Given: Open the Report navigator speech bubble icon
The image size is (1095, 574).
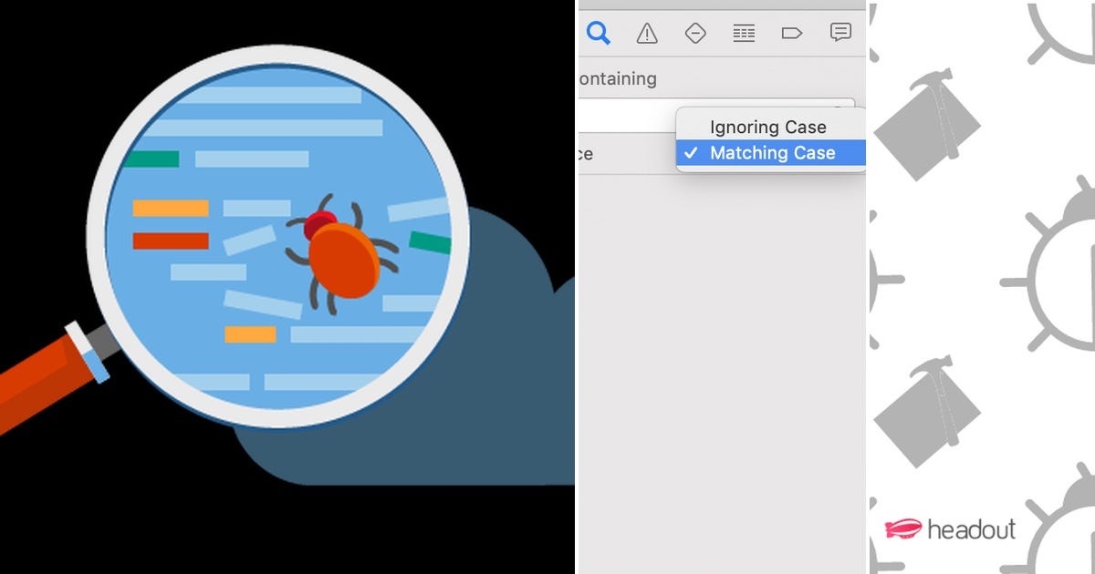Looking at the screenshot, I should coord(840,33).
